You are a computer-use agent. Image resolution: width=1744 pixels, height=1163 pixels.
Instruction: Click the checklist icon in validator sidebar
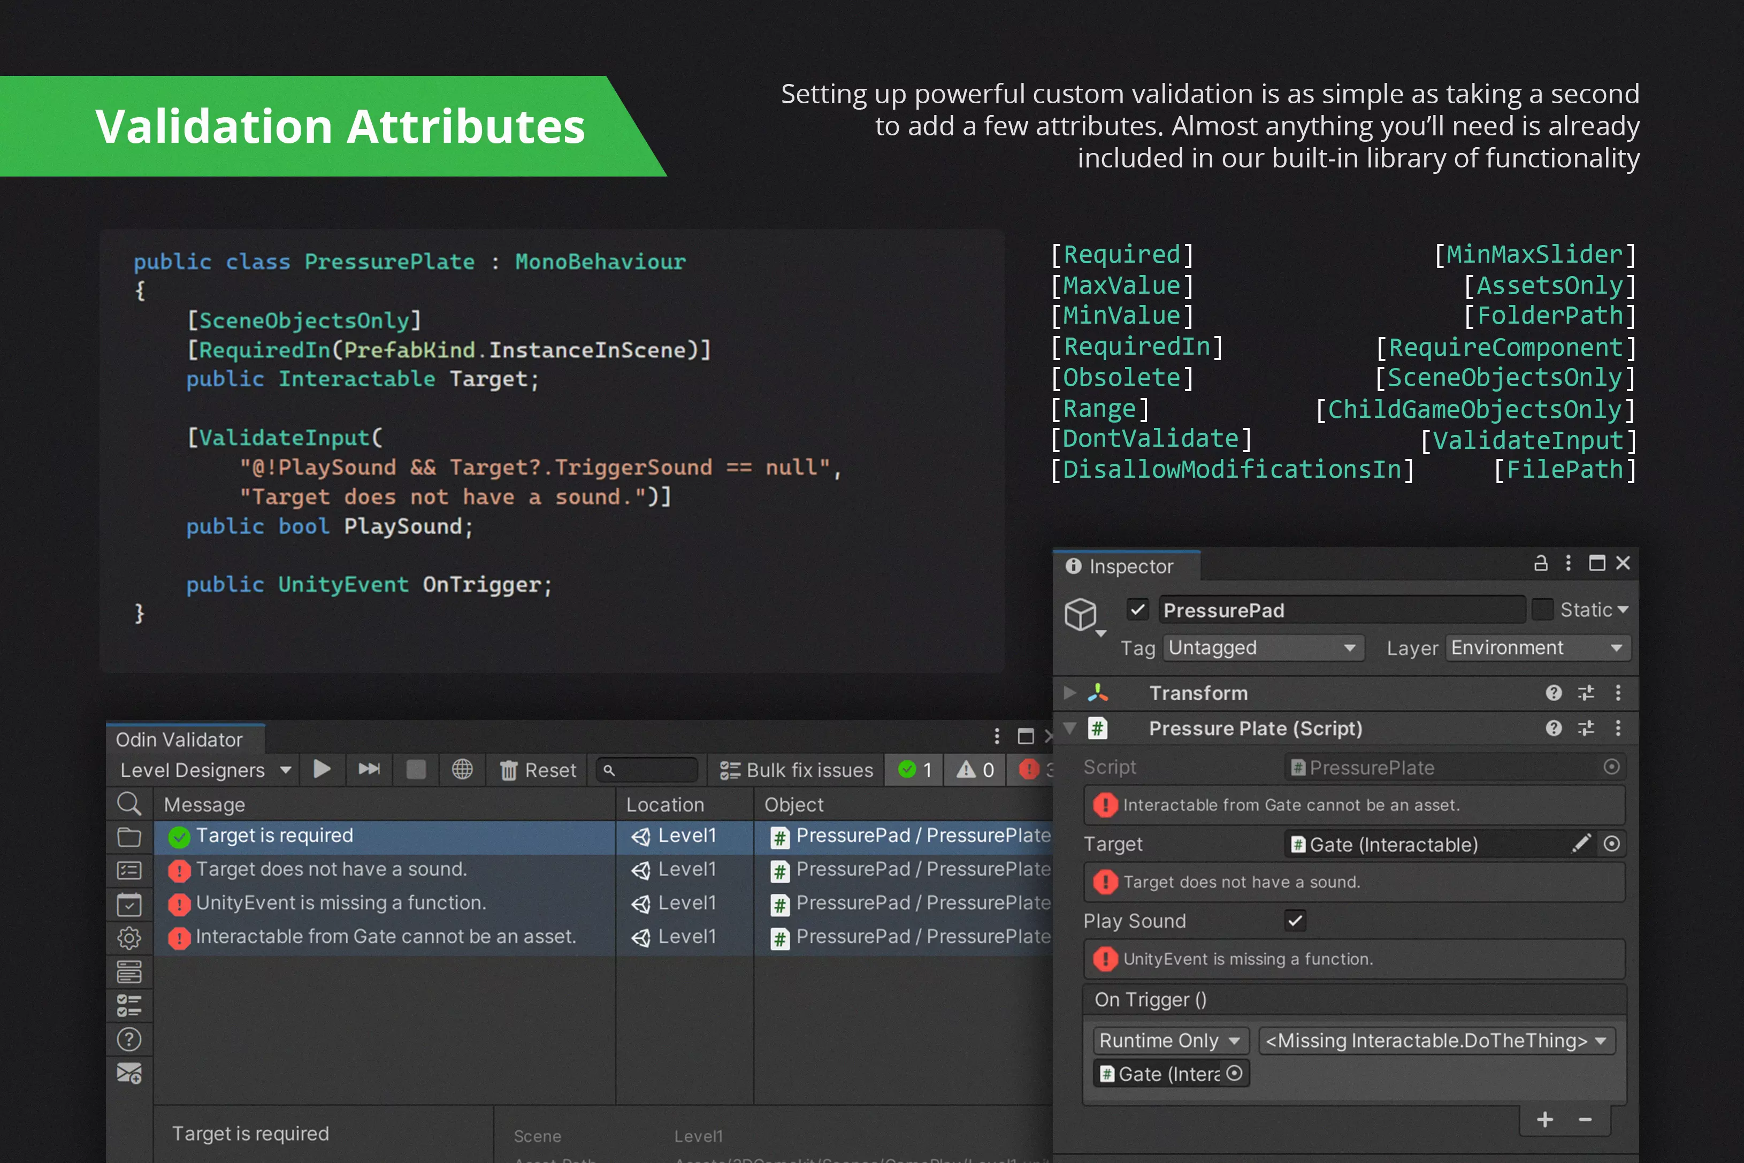tap(129, 1006)
